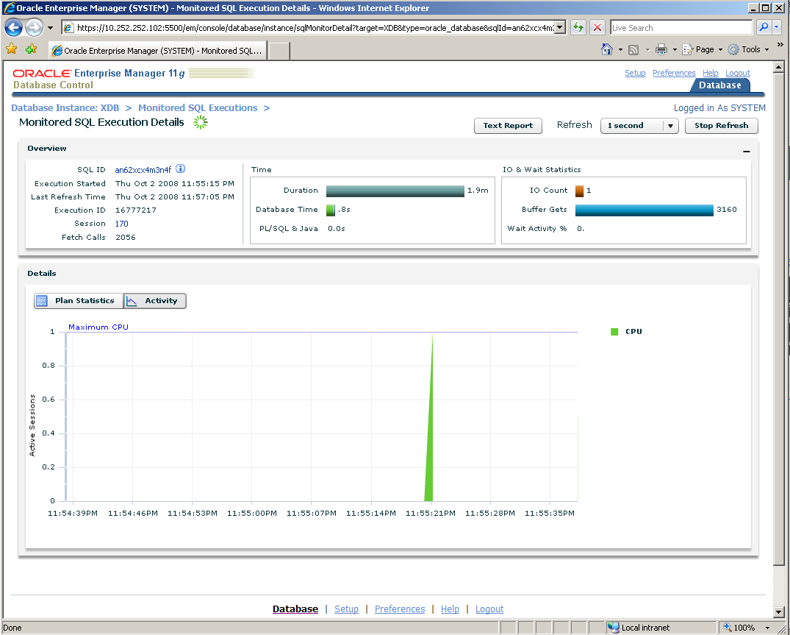Viewport: 790px width, 635px height.
Task: Go back with the browser Back arrow
Action: tap(14, 28)
